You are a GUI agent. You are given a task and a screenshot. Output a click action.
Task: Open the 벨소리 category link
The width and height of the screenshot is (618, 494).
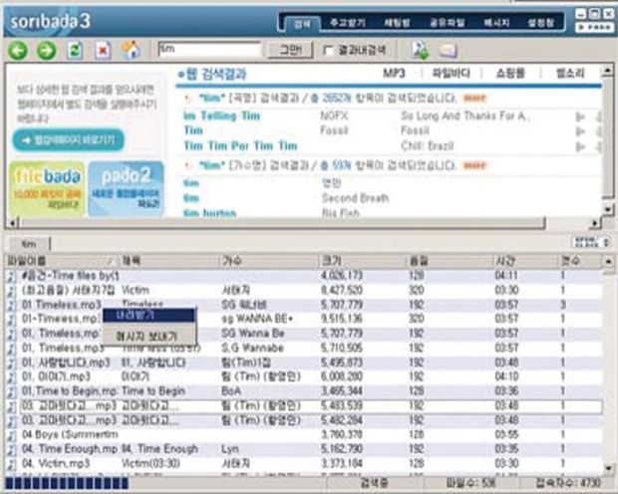pyautogui.click(x=570, y=74)
